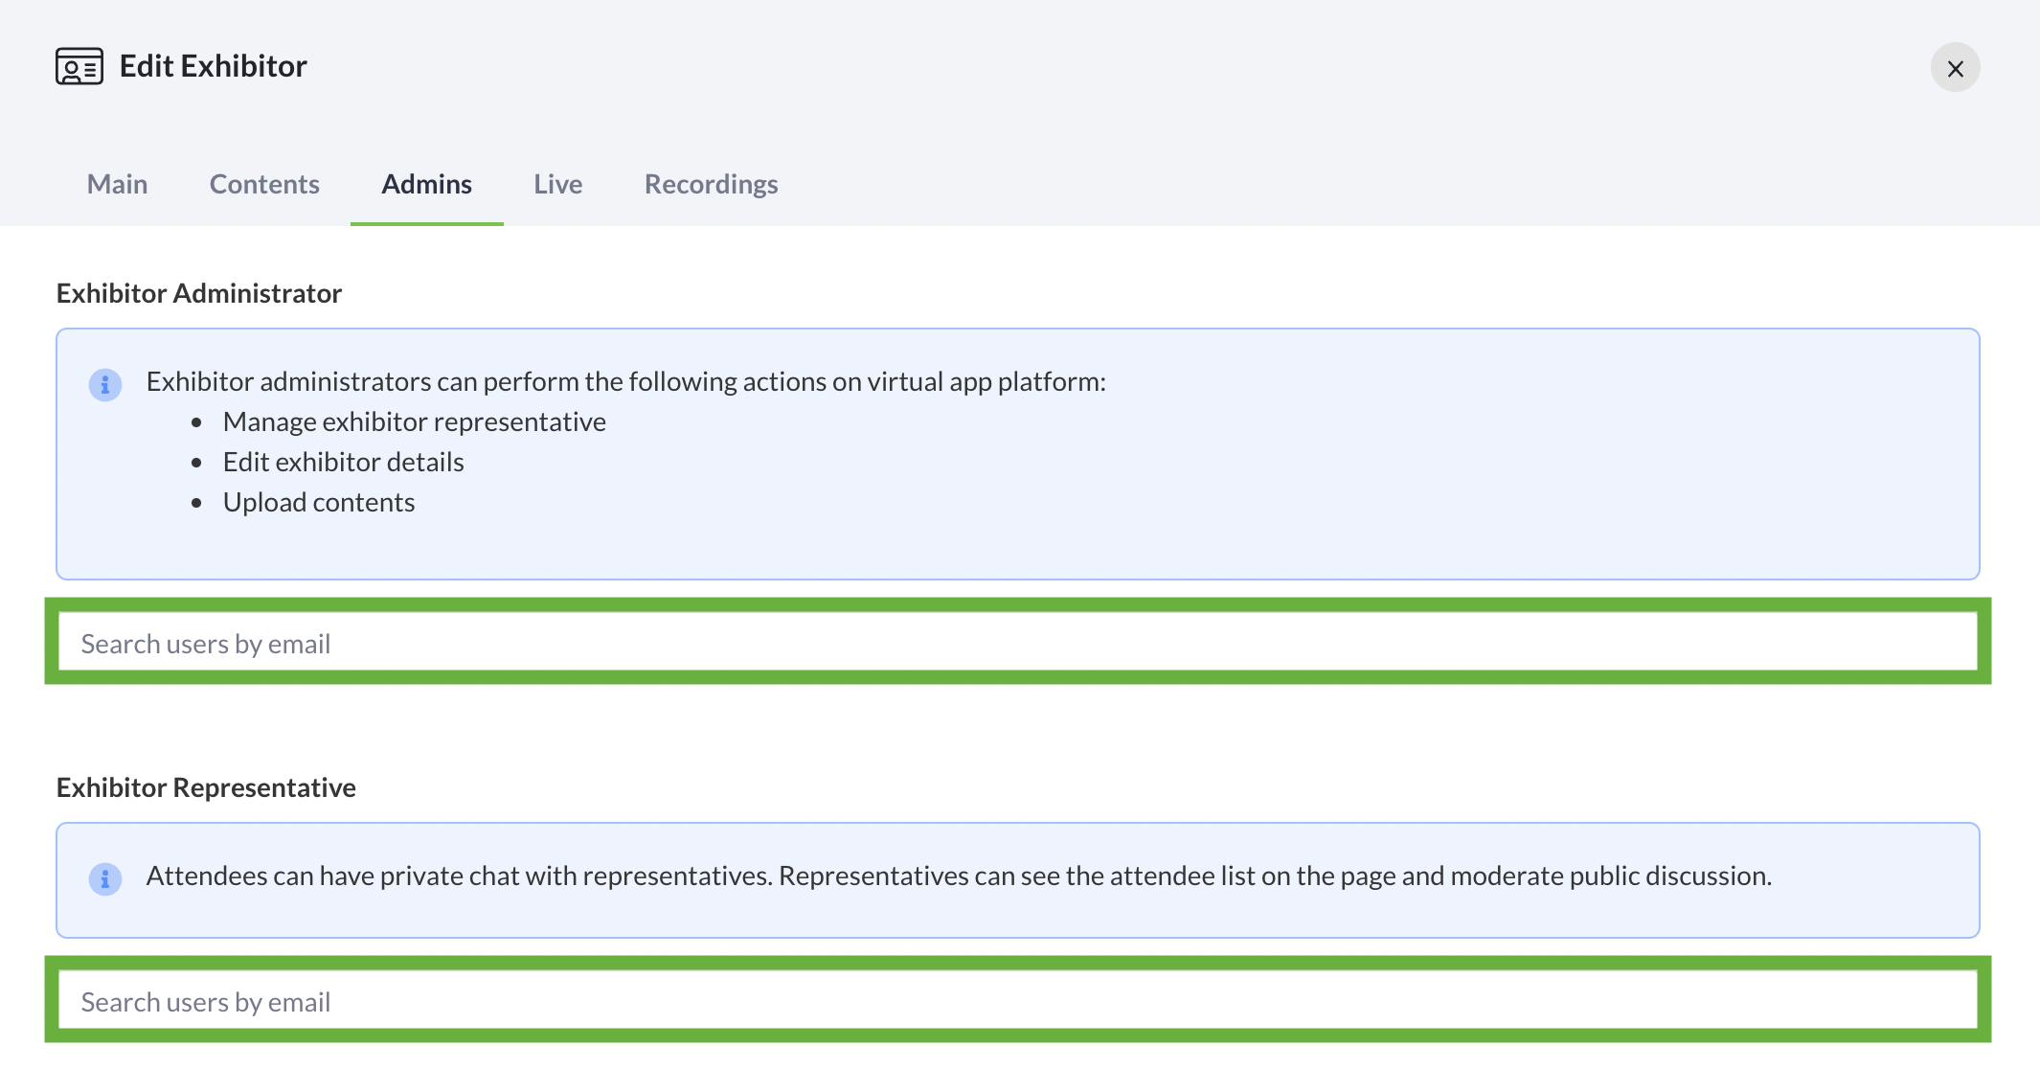Click the 'Manage exhibitor representative' bullet item

click(x=414, y=422)
